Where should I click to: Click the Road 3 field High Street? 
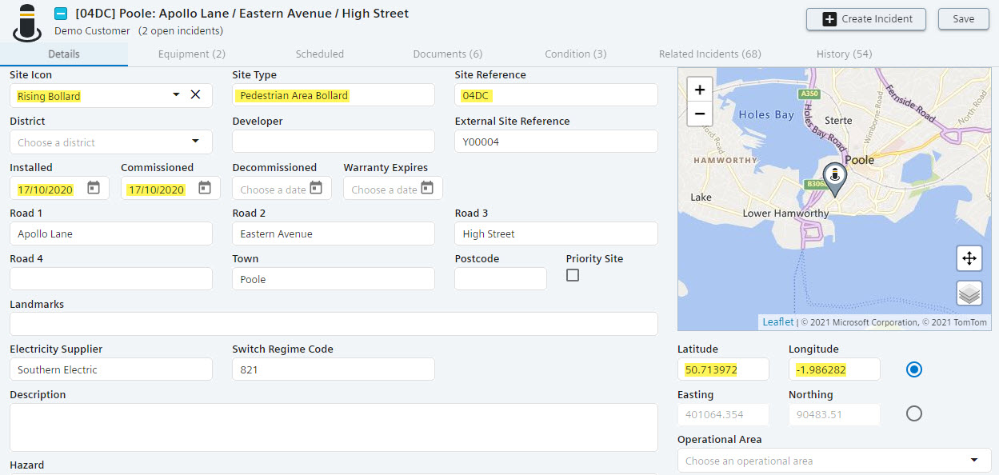click(556, 234)
